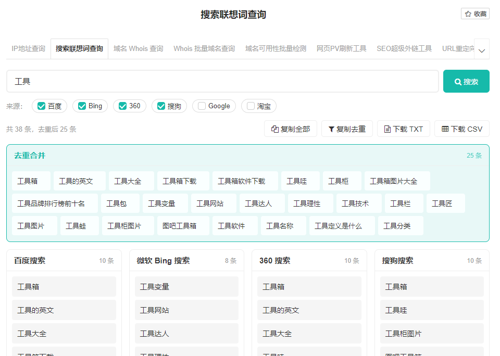Click the 工具柜图片 tag in 去重合并
The width and height of the screenshot is (500, 356).
coord(128,226)
